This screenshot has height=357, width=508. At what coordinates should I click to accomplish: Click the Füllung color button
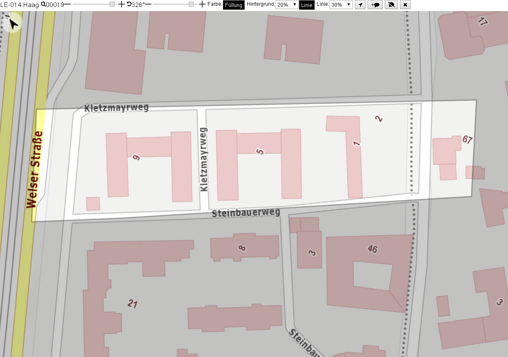tap(234, 5)
